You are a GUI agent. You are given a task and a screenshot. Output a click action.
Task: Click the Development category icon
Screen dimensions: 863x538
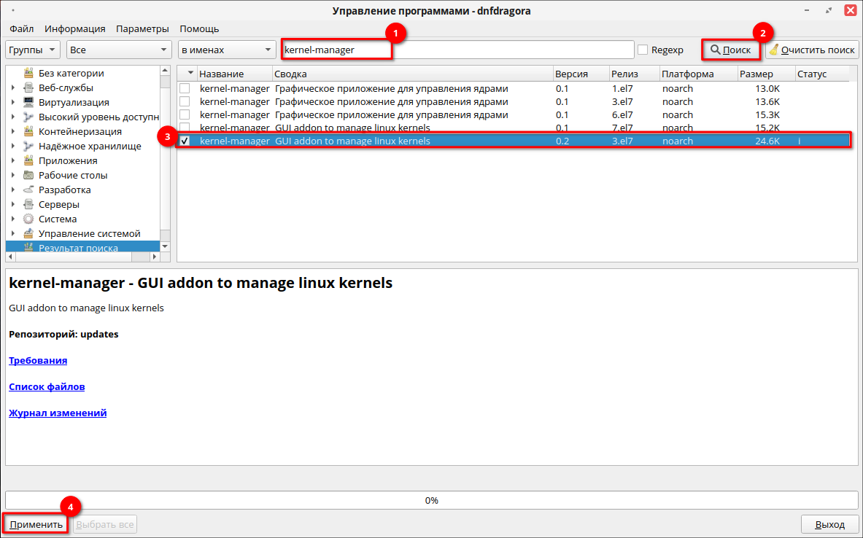28,190
